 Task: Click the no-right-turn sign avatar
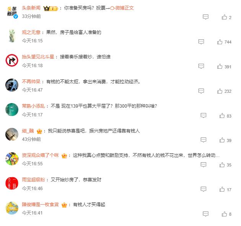click(x=12, y=60)
